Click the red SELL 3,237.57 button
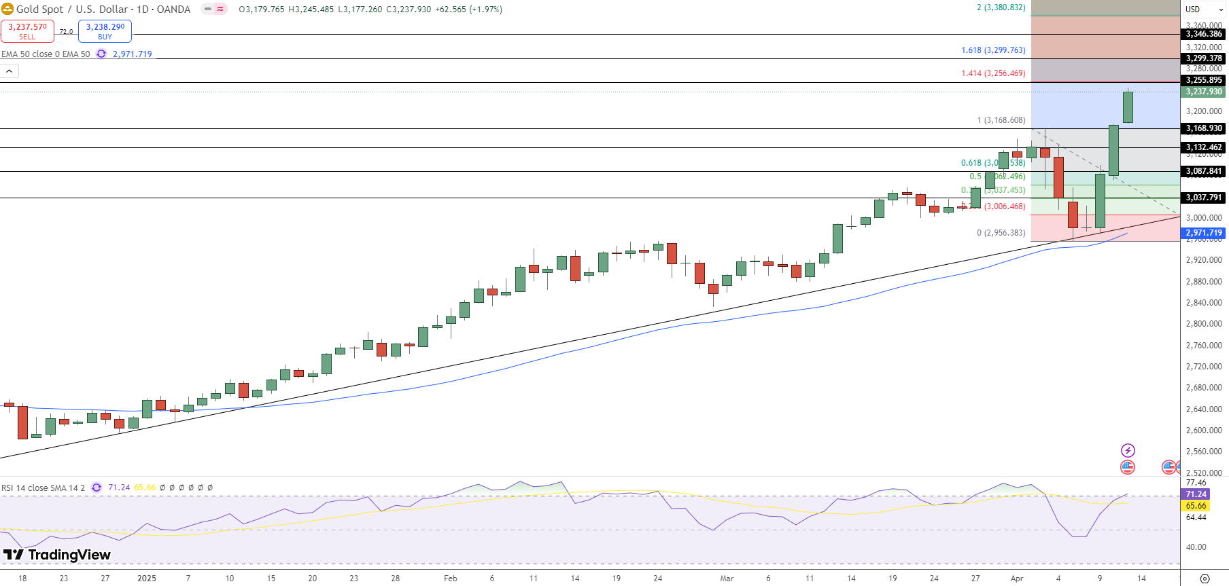Viewport: 1229px width, 586px height. pos(27,31)
